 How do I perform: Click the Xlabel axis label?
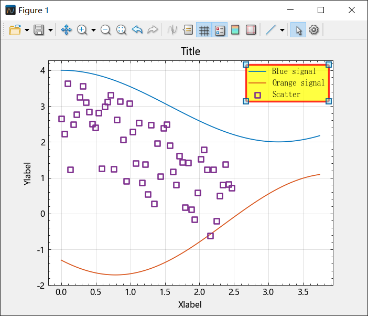pyautogui.click(x=190, y=304)
